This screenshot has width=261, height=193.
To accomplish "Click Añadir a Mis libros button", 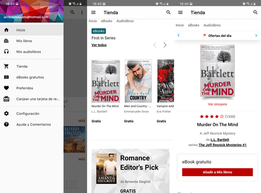I will (217, 172).
